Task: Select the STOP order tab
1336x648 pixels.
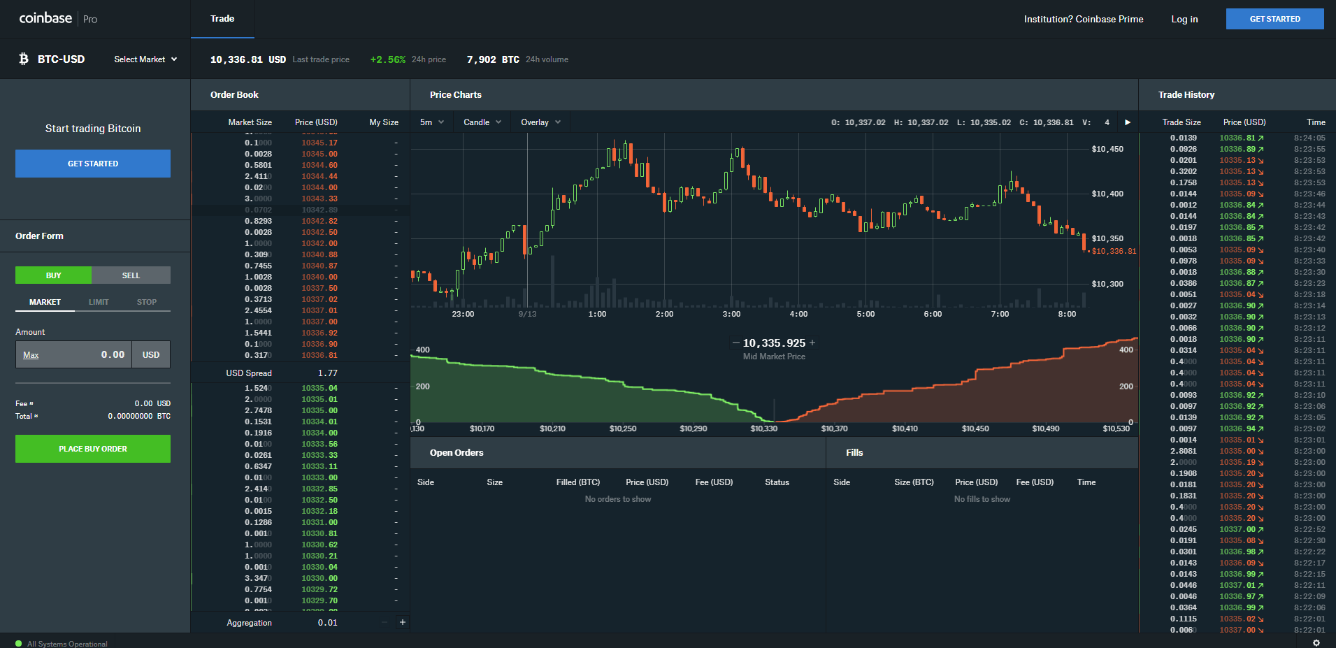Action: (147, 302)
